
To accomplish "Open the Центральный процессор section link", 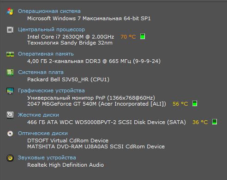I will (x=51, y=29).
